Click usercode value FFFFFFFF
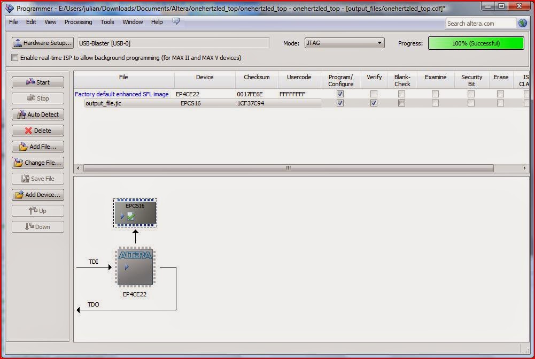Viewport: 535px width, 359px height. click(x=292, y=94)
